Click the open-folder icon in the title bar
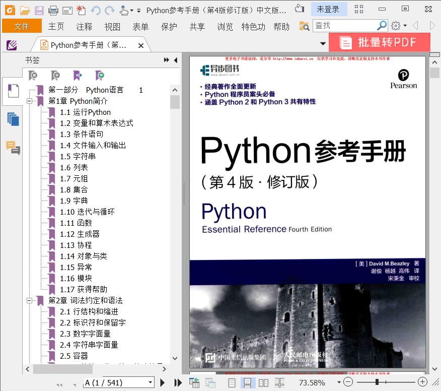Screen dimensions: 441x391 coord(25,11)
